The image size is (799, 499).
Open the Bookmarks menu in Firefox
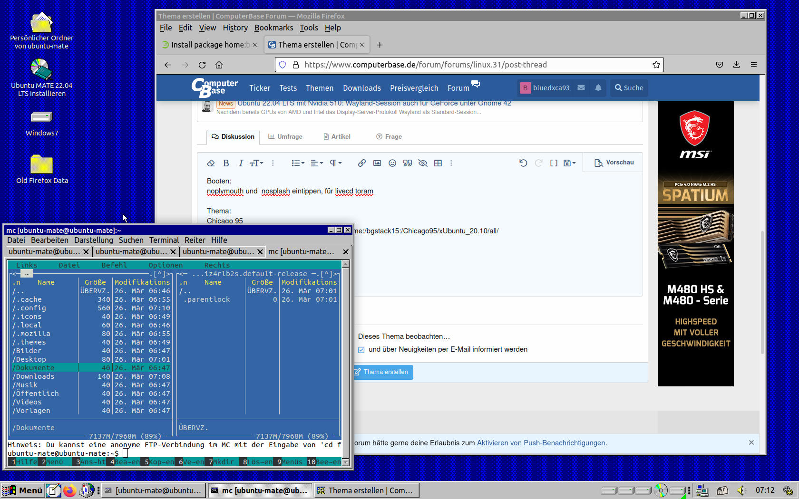(274, 28)
